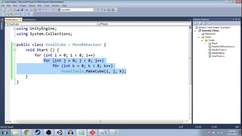Collapse the VoxelCube class code region

[x=14, y=45]
